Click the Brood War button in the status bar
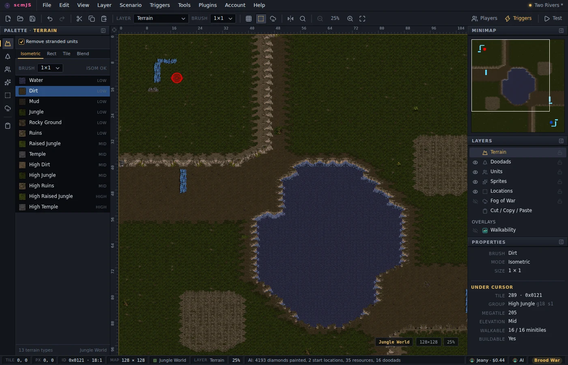This screenshot has height=365, width=568. [x=547, y=360]
